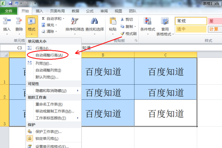Viewport: 222px width, 148px height.
Task: Expand the Tab Color submenu arrow
Action: 78,118
